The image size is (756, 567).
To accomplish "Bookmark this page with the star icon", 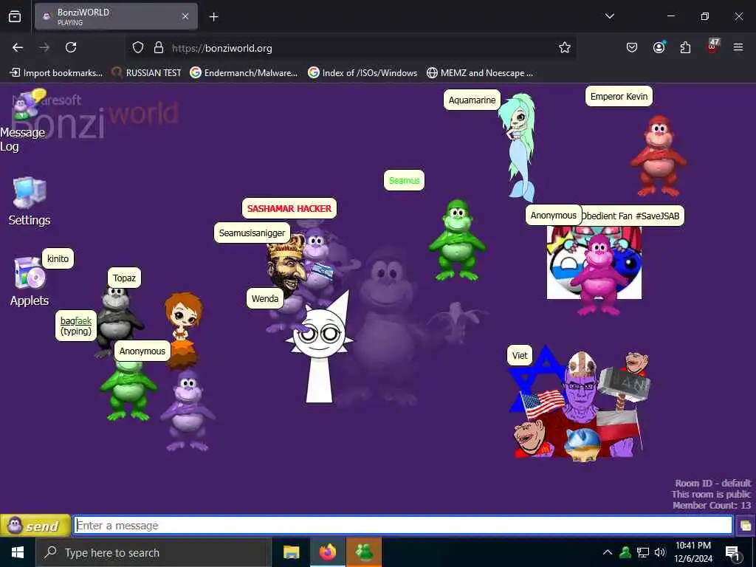I will [x=565, y=47].
